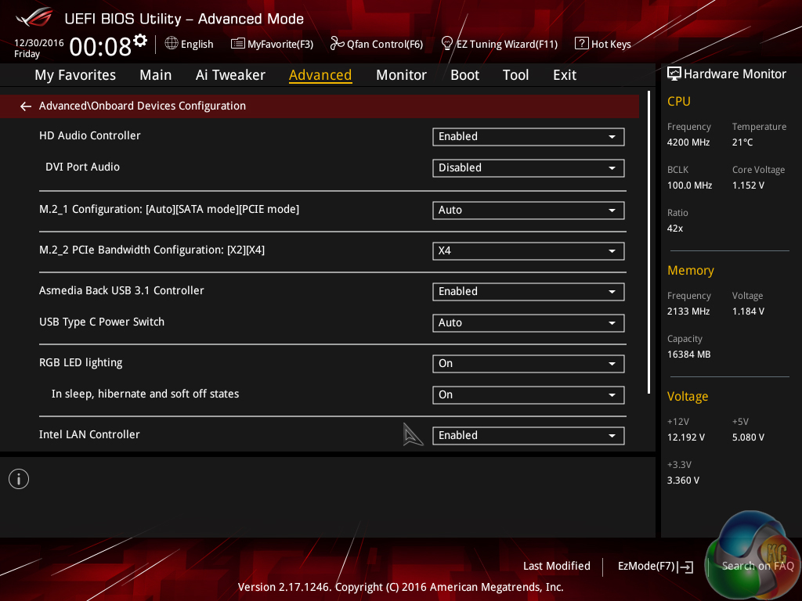The width and height of the screenshot is (802, 601).
Task: Switch to EzMode(F7)
Action: [656, 567]
